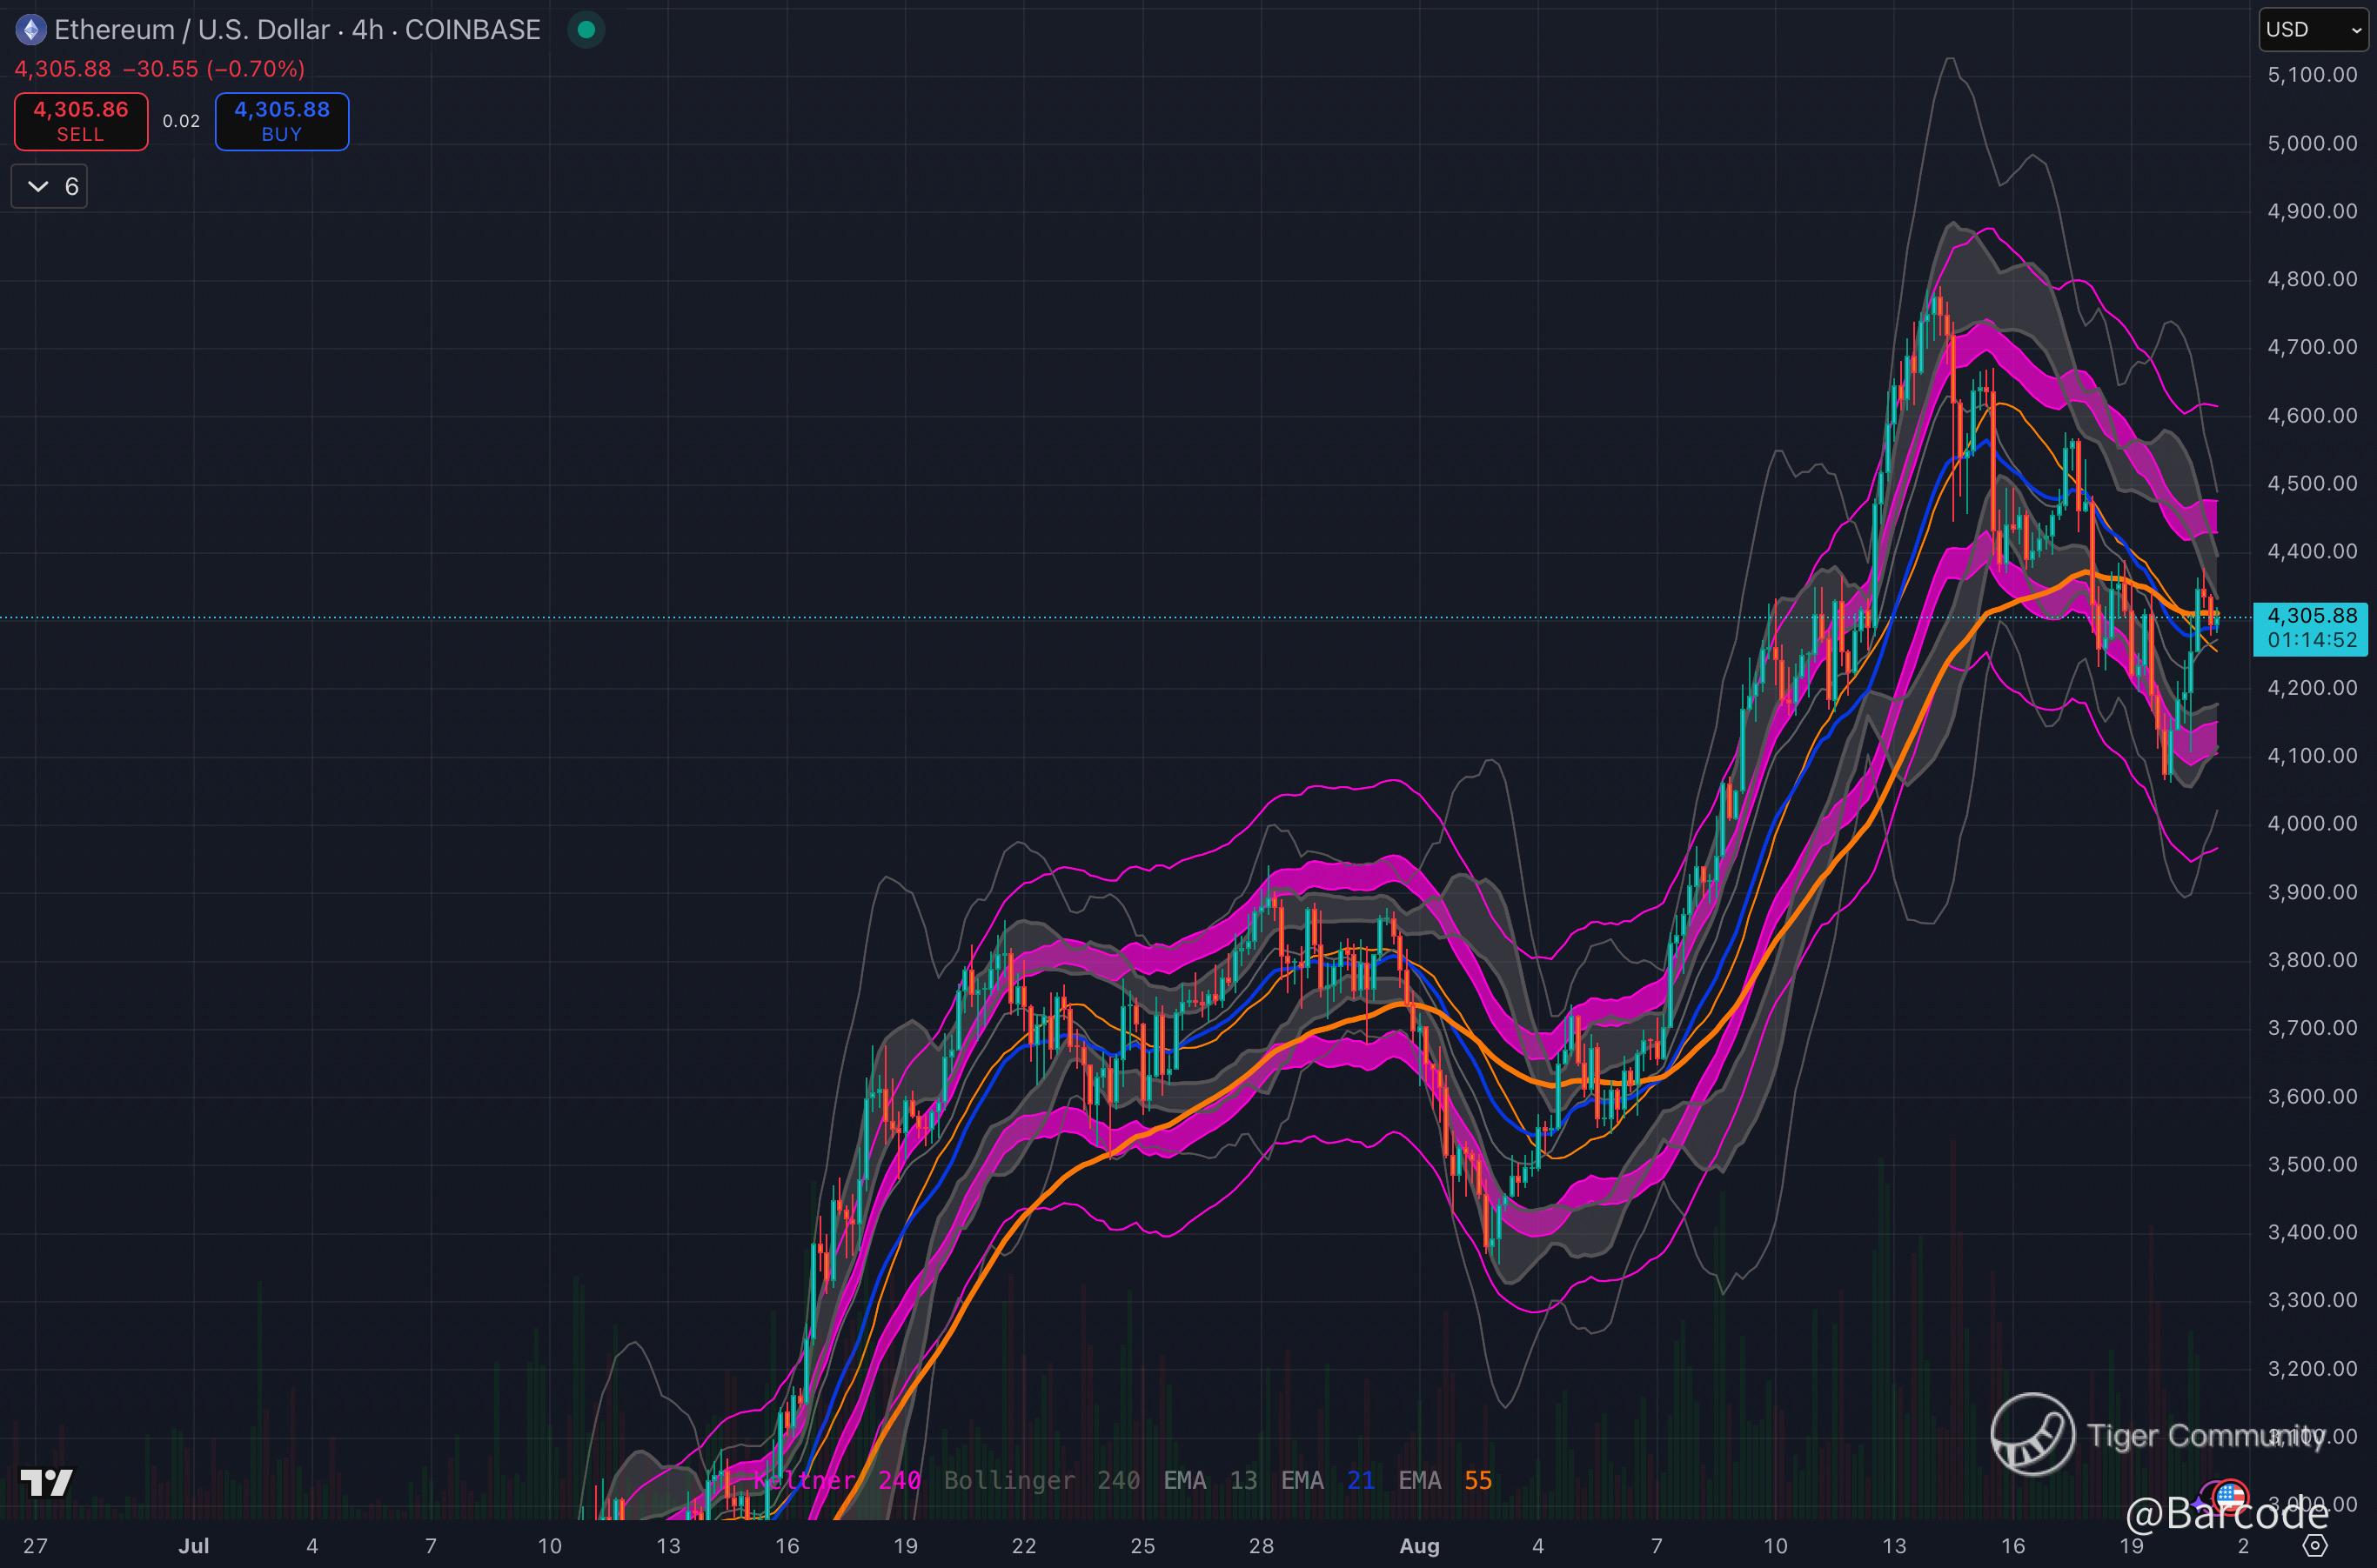Open chart settings hexagon gear icon
The width and height of the screenshot is (2377, 1568).
click(x=2317, y=1546)
